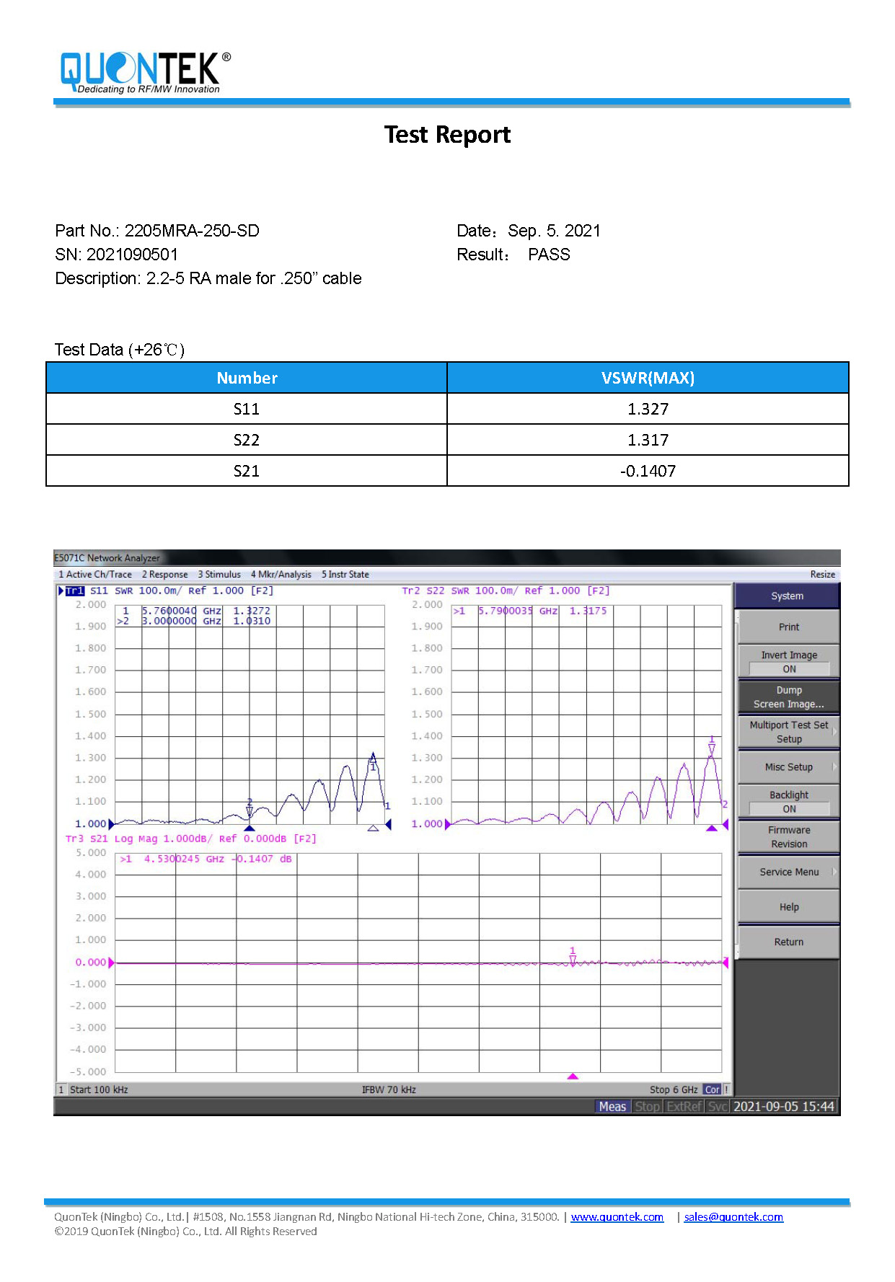
Task: Select the Tr2 S22 trace label
Action: pyautogui.click(x=423, y=591)
